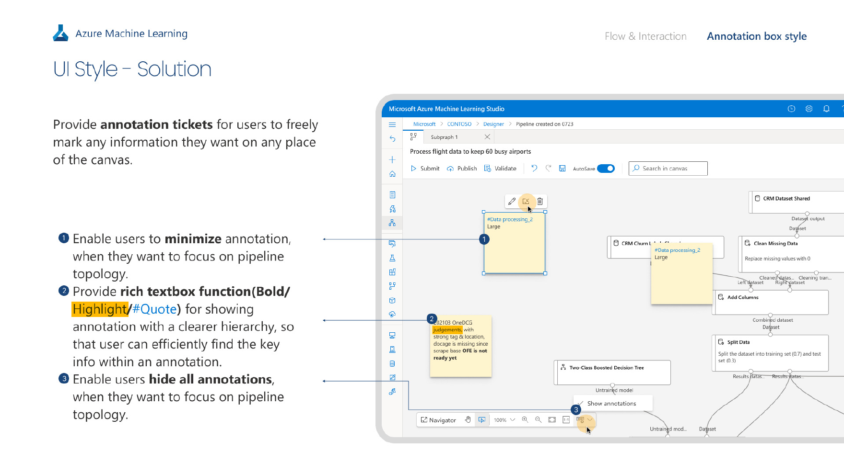
Task: Click the history clock icon in the header
Action: pyautogui.click(x=791, y=109)
